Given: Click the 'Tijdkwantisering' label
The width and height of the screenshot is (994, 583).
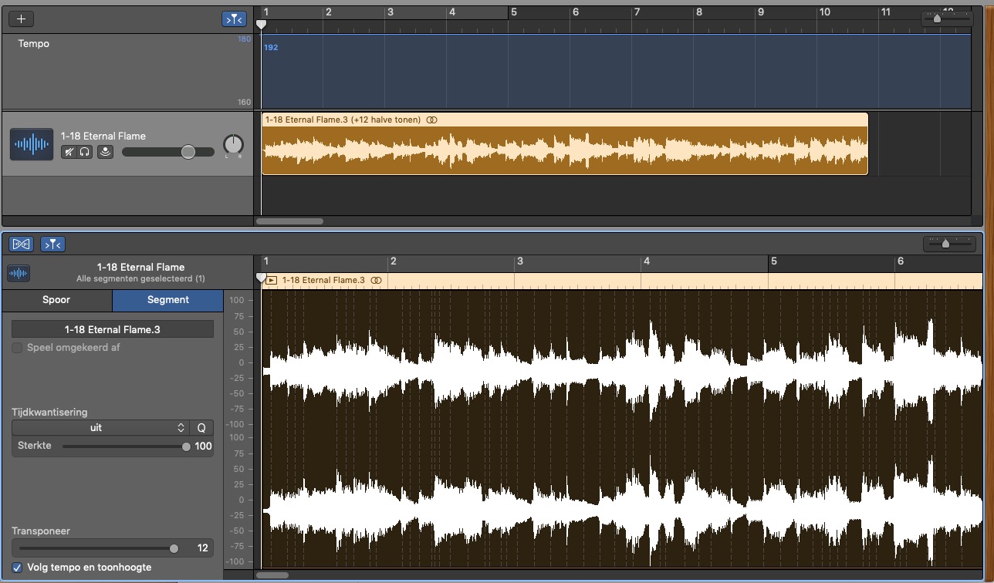Looking at the screenshot, I should coord(49,412).
